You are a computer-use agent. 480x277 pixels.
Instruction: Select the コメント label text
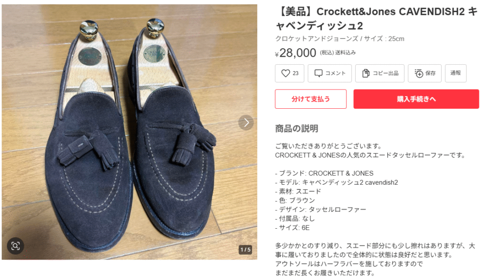pos(335,73)
